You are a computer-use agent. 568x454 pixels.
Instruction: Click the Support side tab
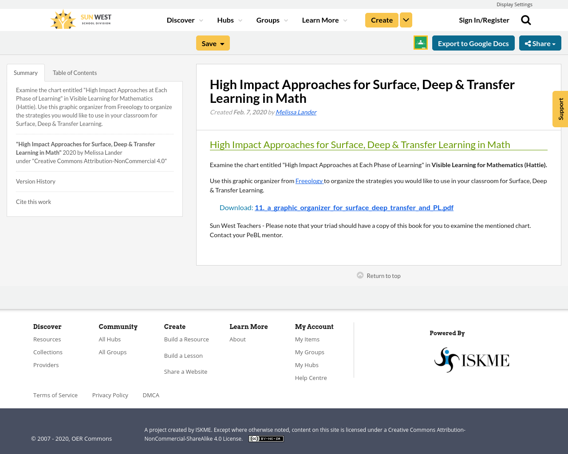click(560, 109)
